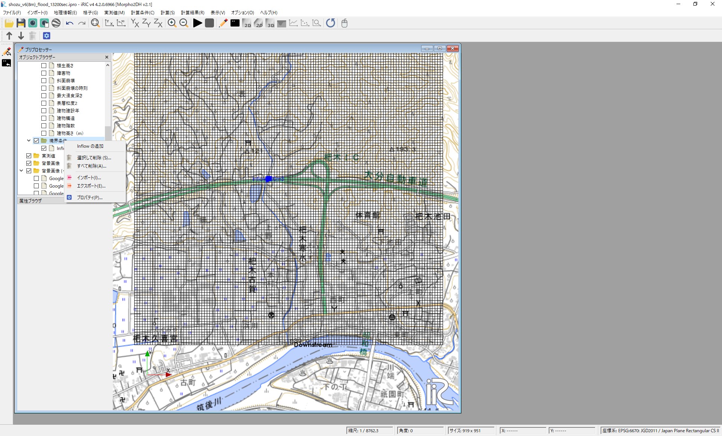722x436 pixels.
Task: Uncheck the 境界条件 folder checkbox
Action: pyautogui.click(x=36, y=141)
